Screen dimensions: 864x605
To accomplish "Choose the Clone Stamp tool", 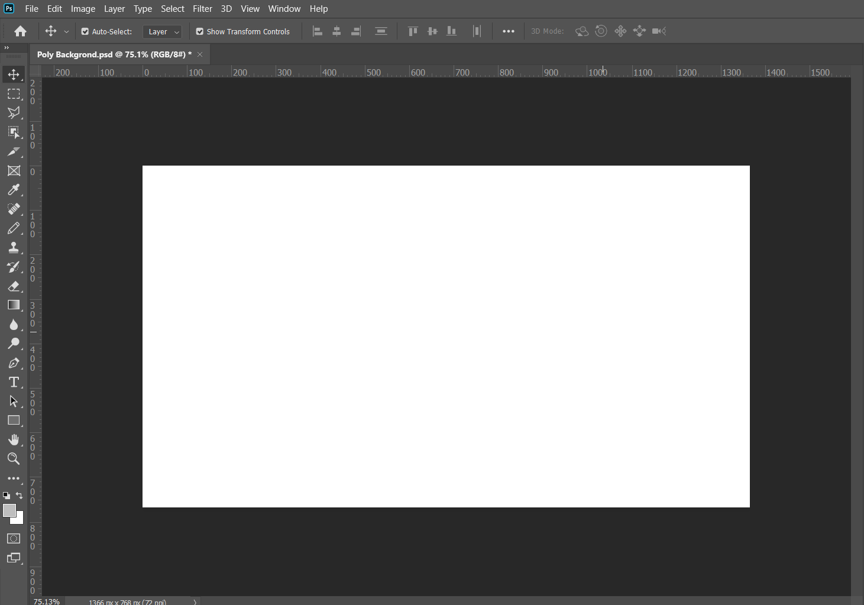I will point(14,248).
